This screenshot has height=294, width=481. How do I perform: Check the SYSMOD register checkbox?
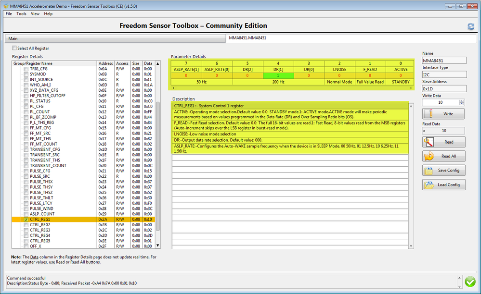(x=26, y=74)
